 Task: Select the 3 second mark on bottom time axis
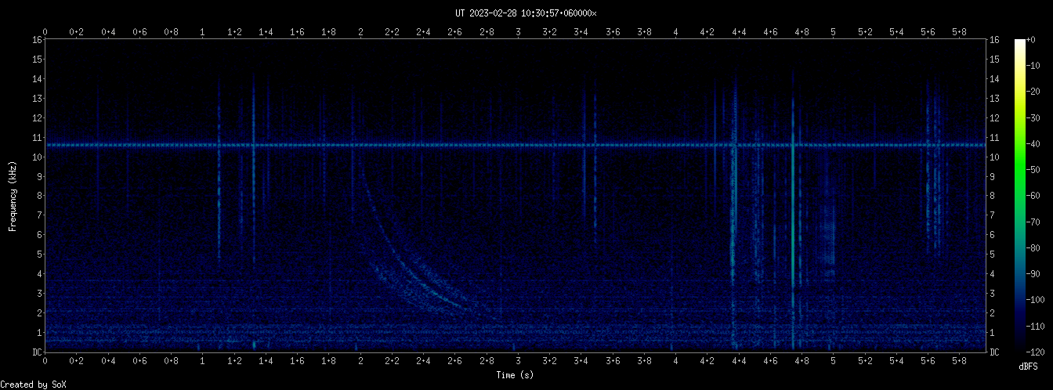518,360
